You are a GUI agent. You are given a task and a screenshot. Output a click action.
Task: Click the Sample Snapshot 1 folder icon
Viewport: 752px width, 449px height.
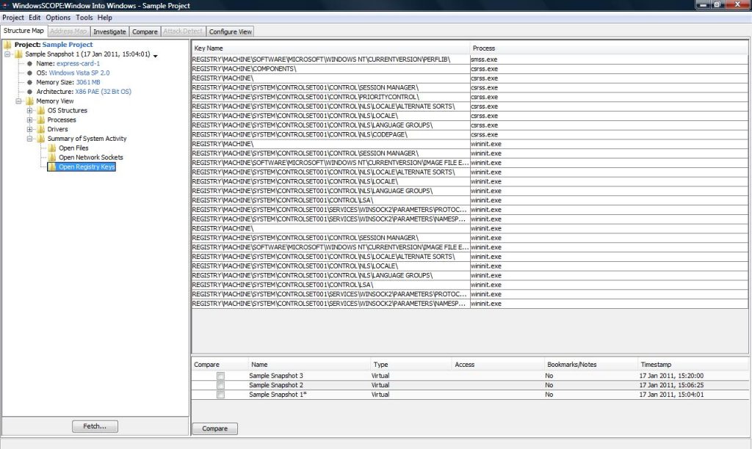coord(18,54)
